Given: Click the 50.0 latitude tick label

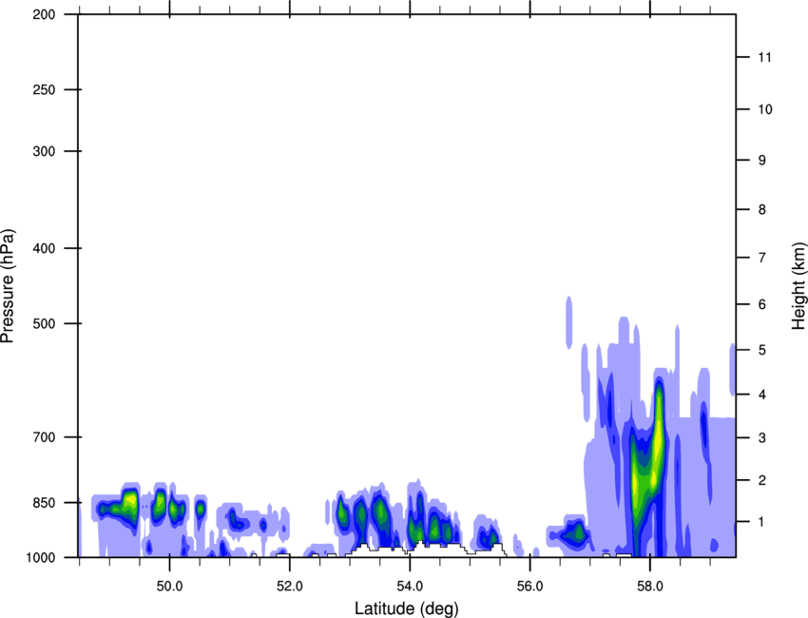Looking at the screenshot, I should (169, 587).
